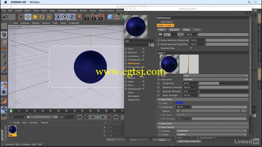Enable the Diffusion channel checkbox
This screenshot has width=262, height=147.
coord(143,52)
